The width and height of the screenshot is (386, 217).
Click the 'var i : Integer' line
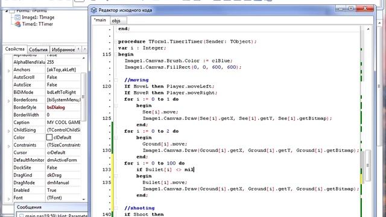142,48
